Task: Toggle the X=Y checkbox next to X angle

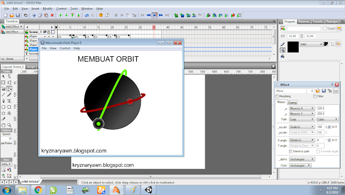Action: coord(329,140)
